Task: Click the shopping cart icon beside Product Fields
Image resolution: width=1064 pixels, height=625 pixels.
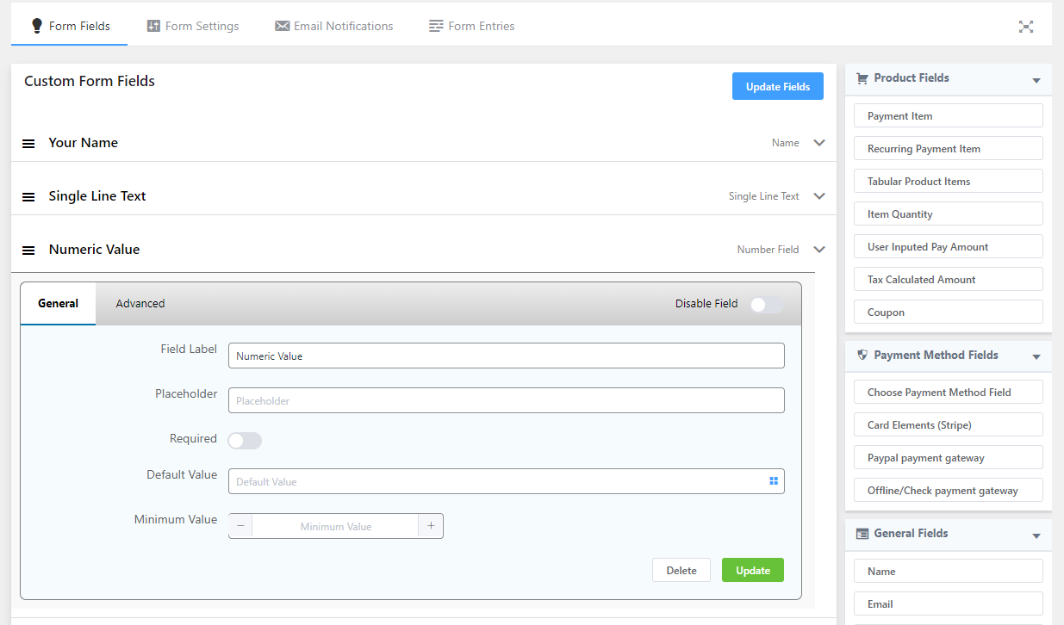Action: coord(862,77)
